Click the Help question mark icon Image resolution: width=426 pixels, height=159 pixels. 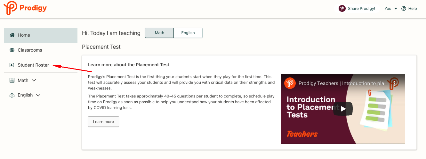click(x=404, y=9)
